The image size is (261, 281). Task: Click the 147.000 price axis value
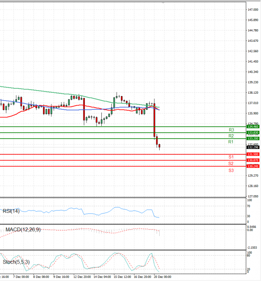253,10
